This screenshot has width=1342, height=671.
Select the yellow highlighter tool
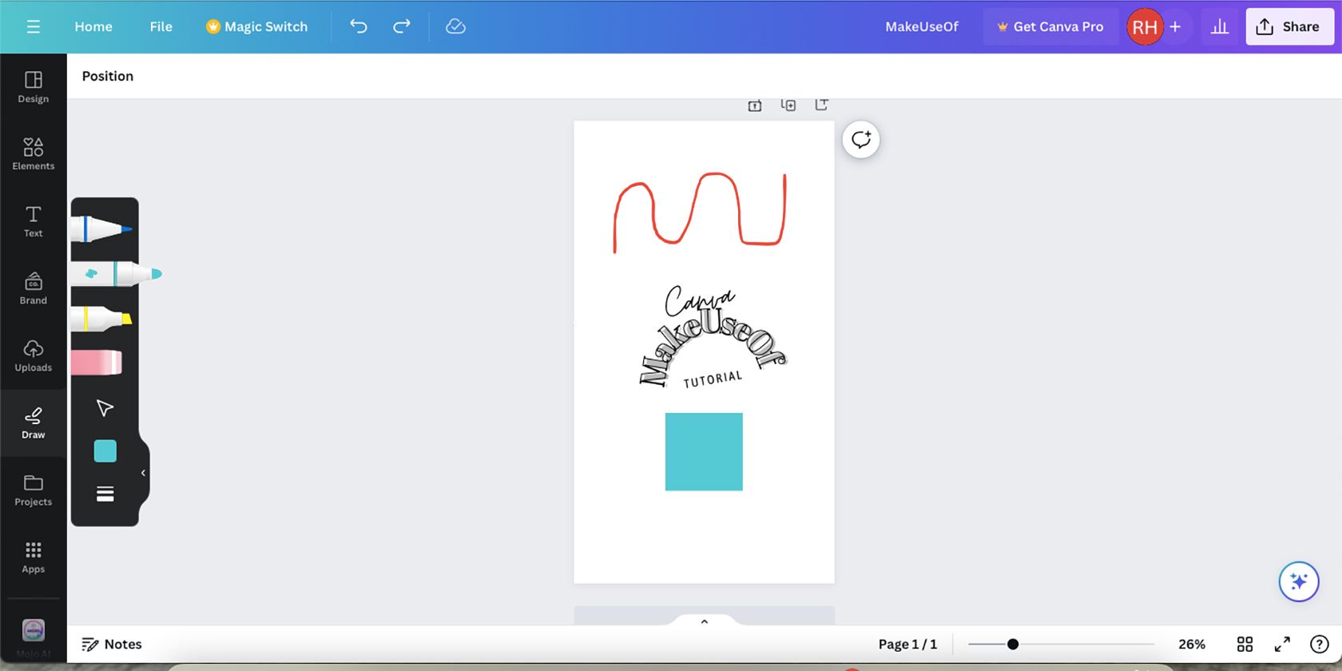[101, 319]
